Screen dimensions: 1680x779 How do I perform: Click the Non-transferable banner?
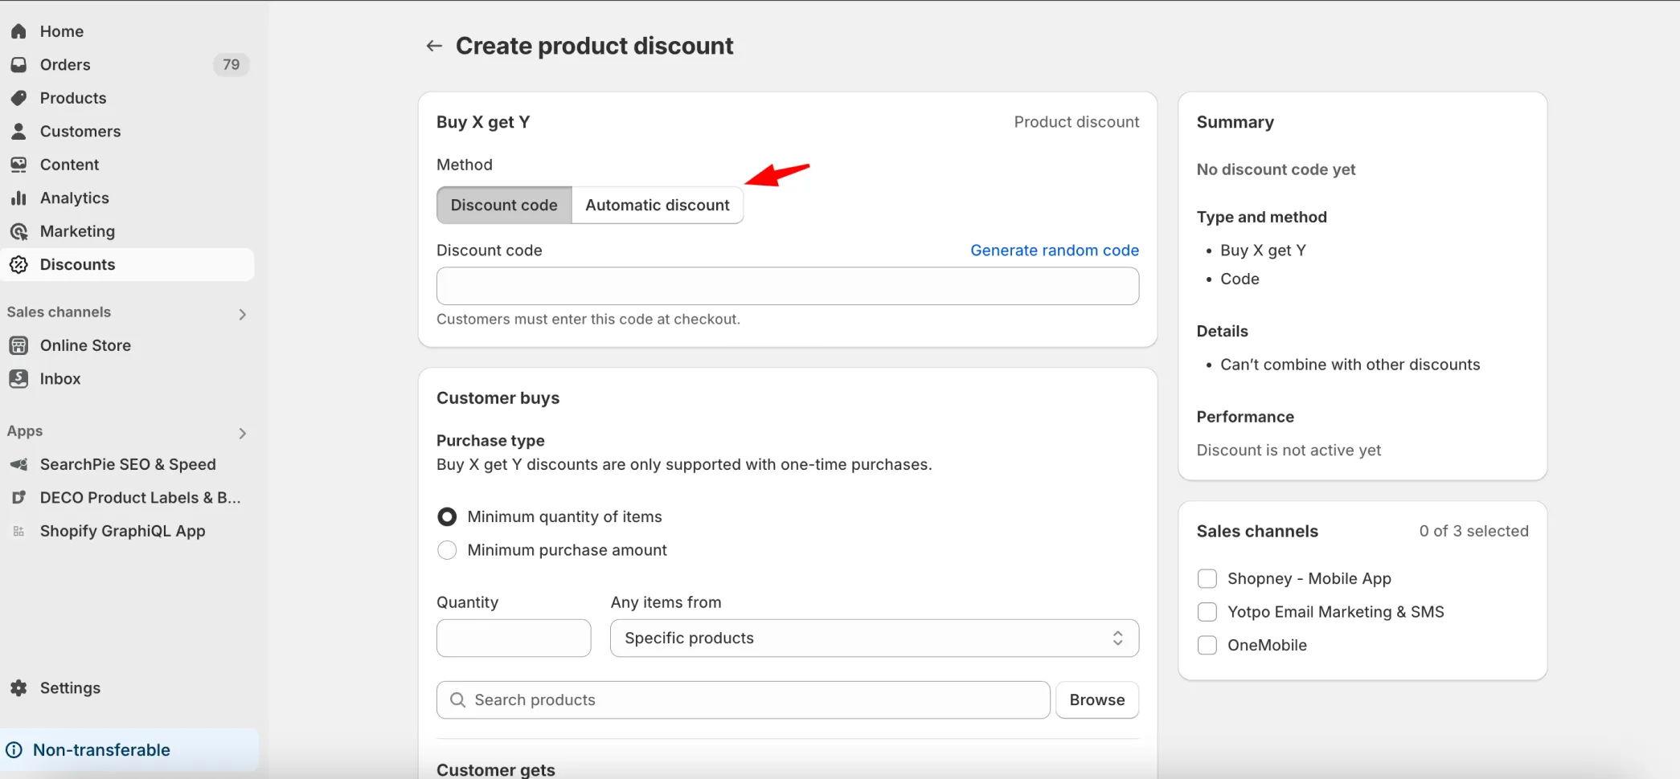click(129, 750)
